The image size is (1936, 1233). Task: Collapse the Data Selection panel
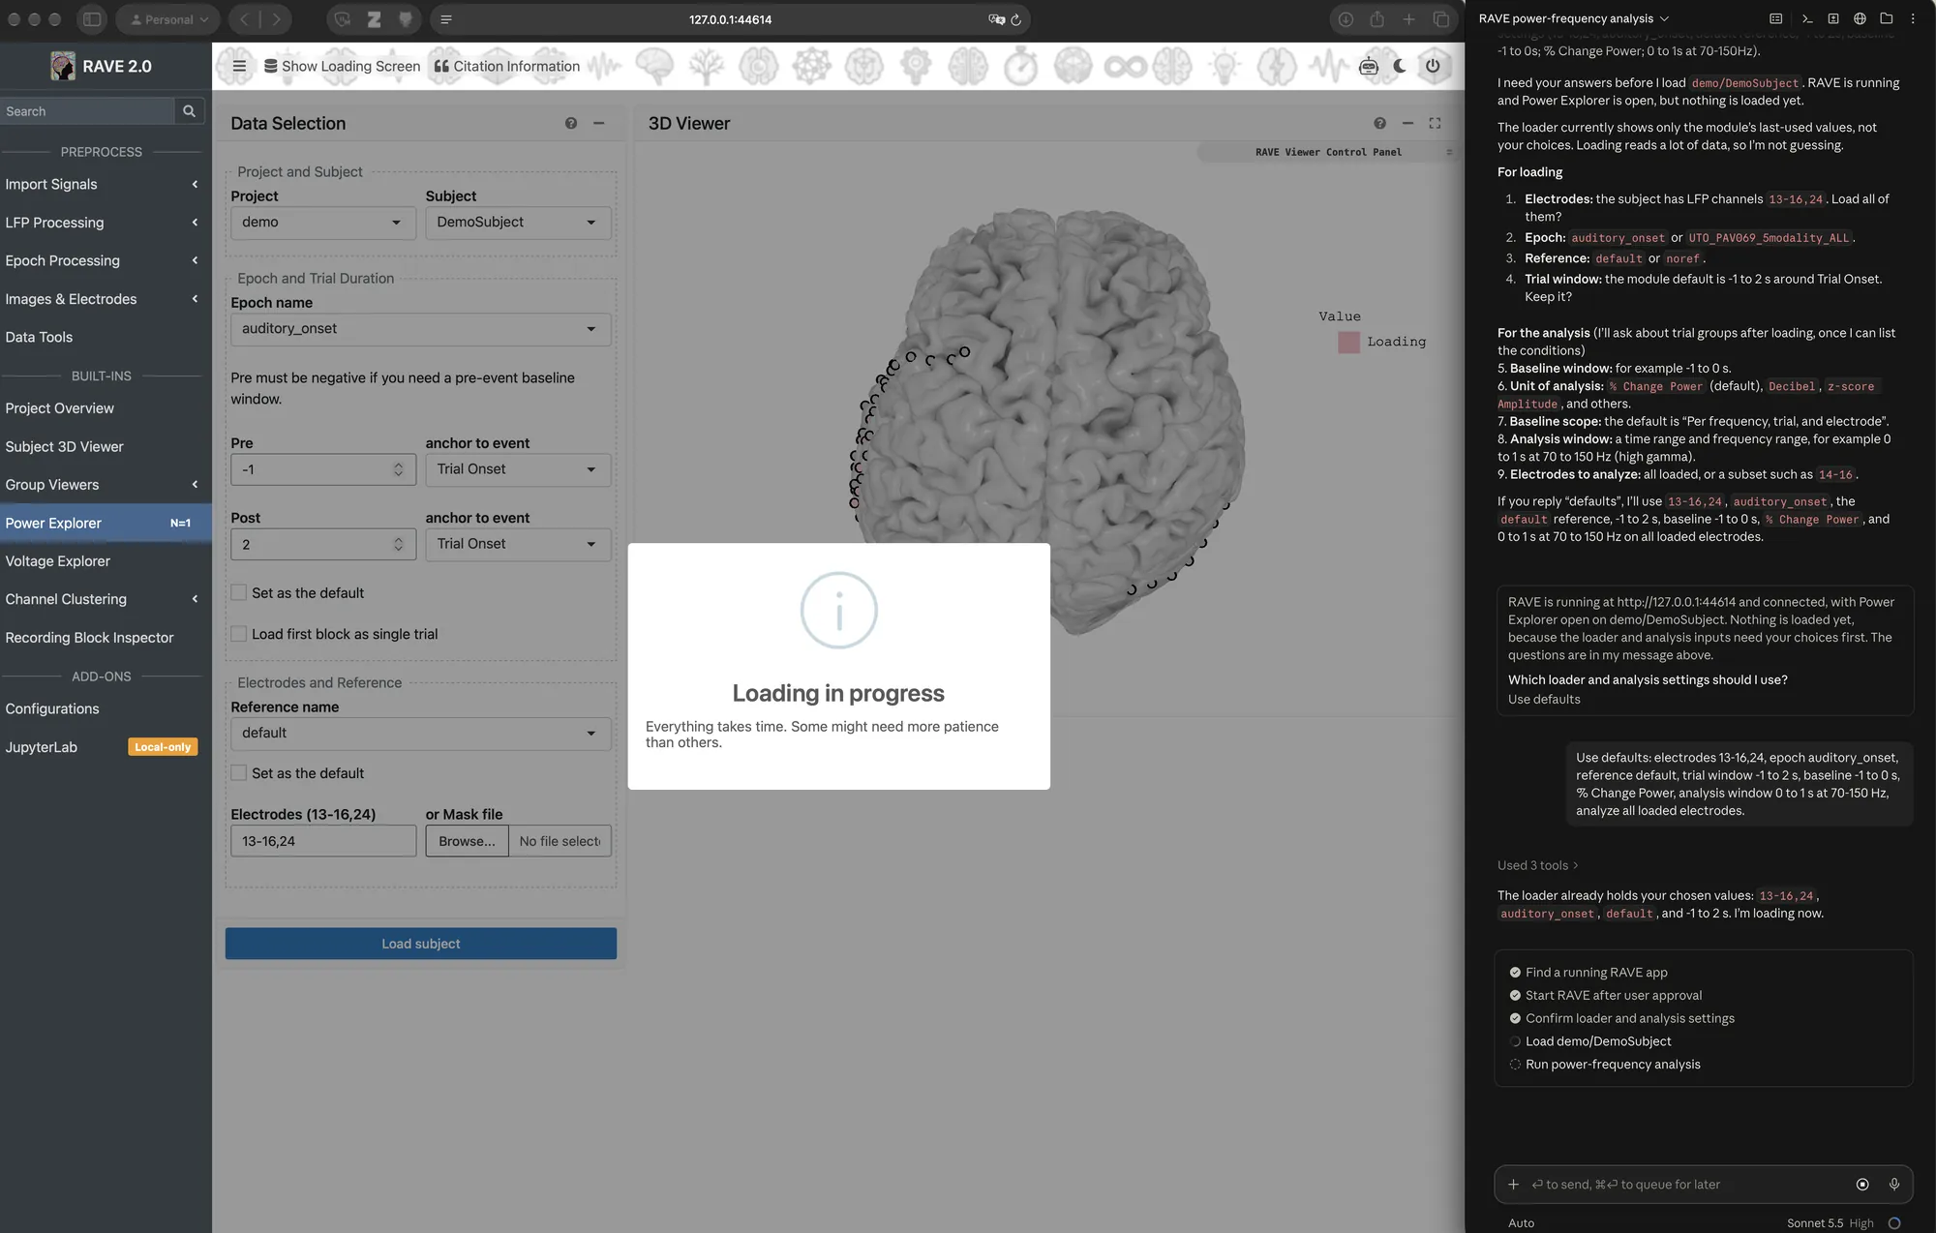599,123
